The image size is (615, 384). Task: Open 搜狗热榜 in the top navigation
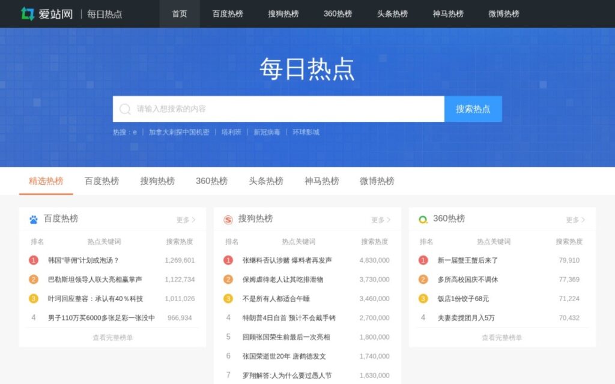(x=283, y=14)
